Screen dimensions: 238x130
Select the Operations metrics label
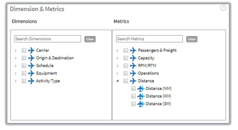(148, 73)
